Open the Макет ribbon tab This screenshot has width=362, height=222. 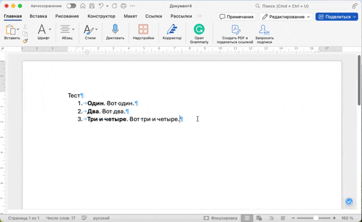(x=130, y=16)
